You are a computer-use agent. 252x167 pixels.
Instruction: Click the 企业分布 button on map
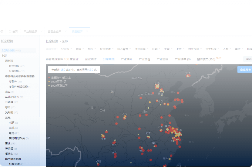click(x=245, y=69)
